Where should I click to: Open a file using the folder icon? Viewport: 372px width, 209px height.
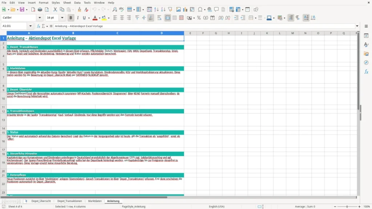coord(13,9)
